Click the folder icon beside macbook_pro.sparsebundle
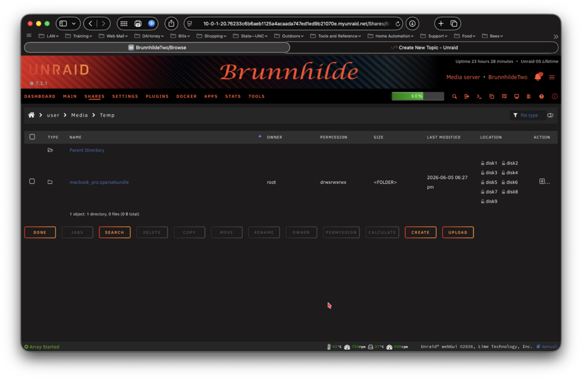This screenshot has height=379, width=582. coord(50,182)
